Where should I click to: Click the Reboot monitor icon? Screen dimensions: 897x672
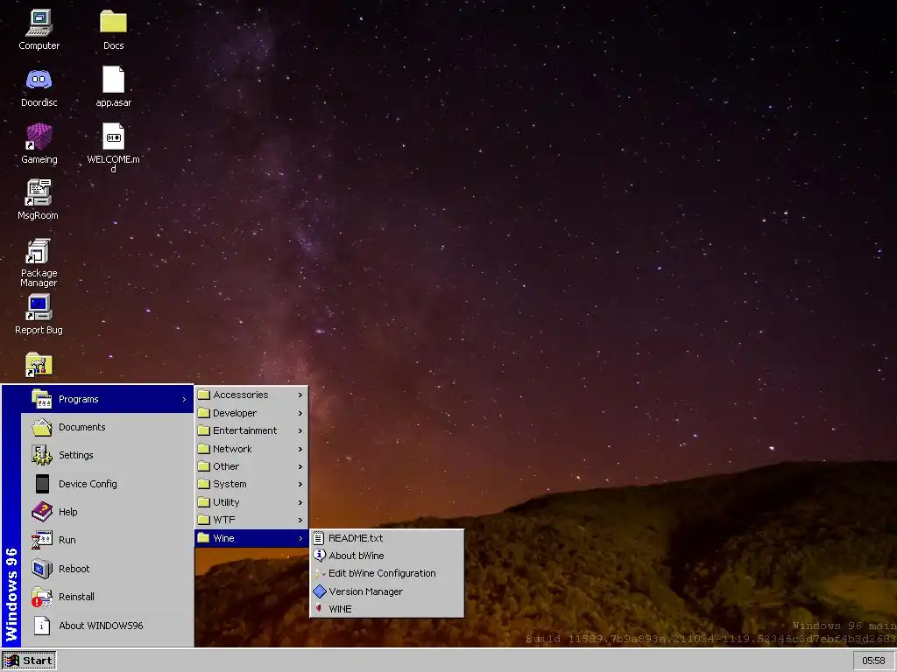click(42, 569)
